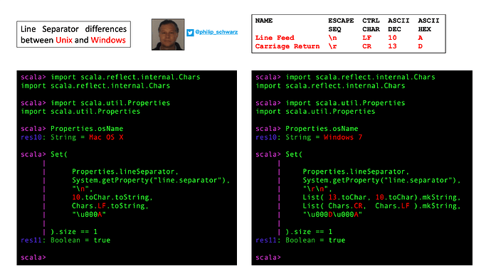This screenshot has width=491, height=276.
Task: Click the hex value A in the table
Action: 421,38
